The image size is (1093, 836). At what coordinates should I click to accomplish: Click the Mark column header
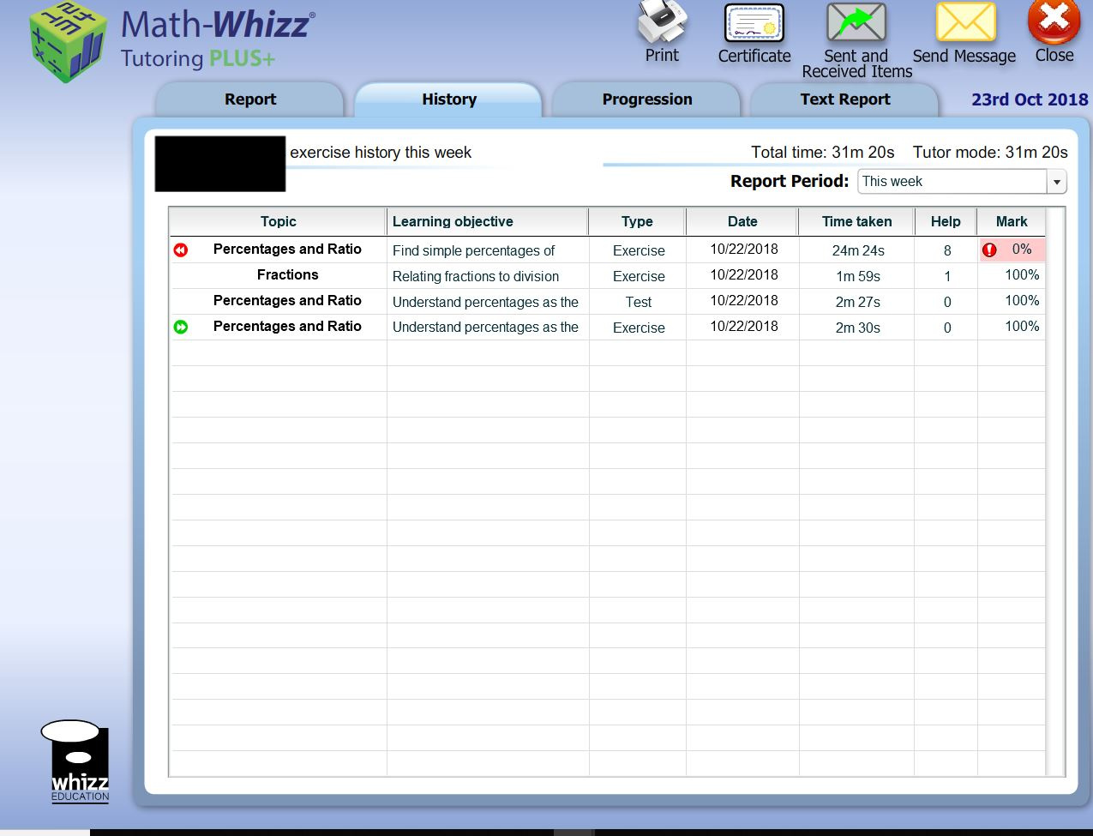pyautogui.click(x=1012, y=221)
